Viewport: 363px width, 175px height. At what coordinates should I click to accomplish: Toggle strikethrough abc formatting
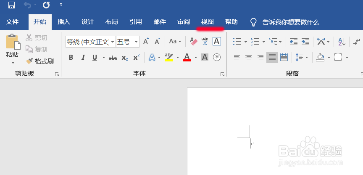pos(113,58)
